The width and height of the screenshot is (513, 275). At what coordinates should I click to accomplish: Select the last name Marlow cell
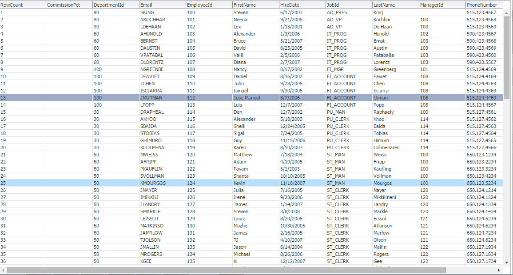click(x=396, y=232)
